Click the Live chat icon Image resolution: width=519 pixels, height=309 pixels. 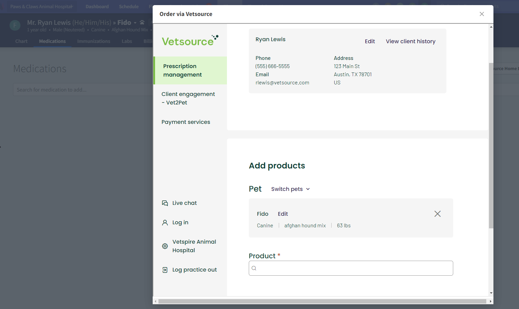[x=165, y=203]
